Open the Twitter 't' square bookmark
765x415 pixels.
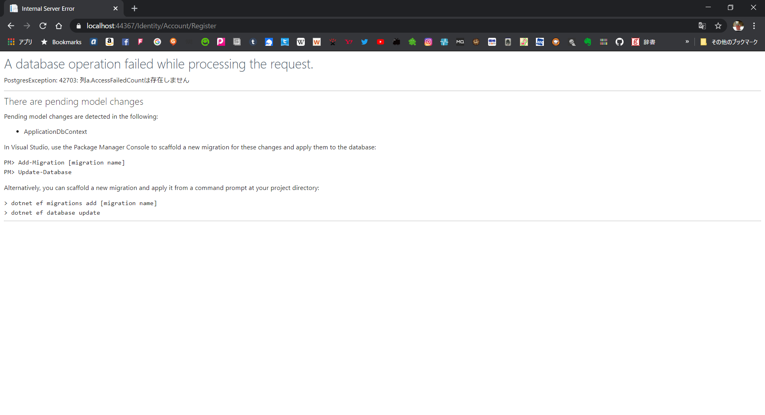point(285,42)
